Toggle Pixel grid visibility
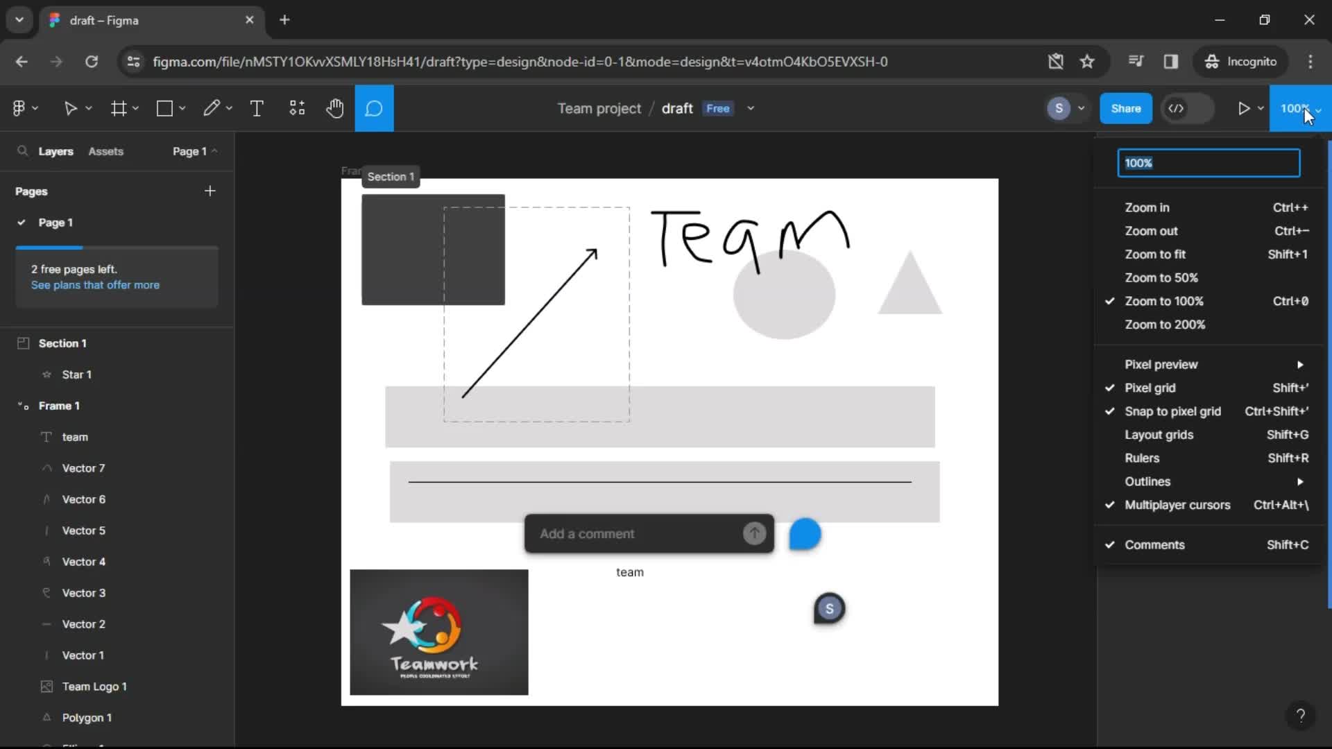The width and height of the screenshot is (1332, 749). (1151, 388)
